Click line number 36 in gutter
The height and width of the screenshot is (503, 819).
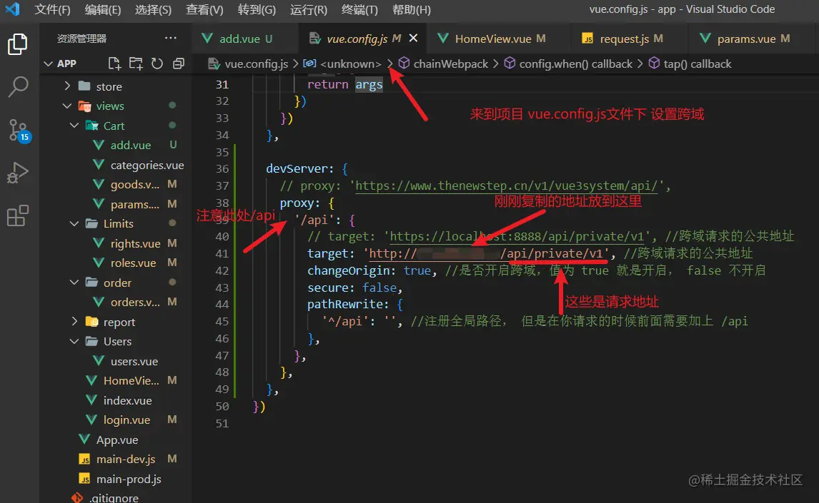222,169
